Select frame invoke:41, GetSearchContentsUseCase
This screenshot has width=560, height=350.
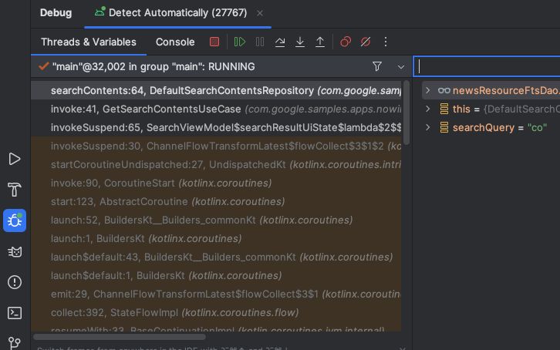click(217, 109)
